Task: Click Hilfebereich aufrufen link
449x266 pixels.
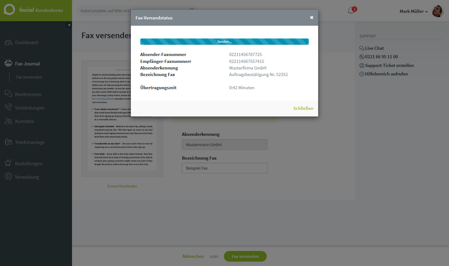Action: [x=386, y=74]
